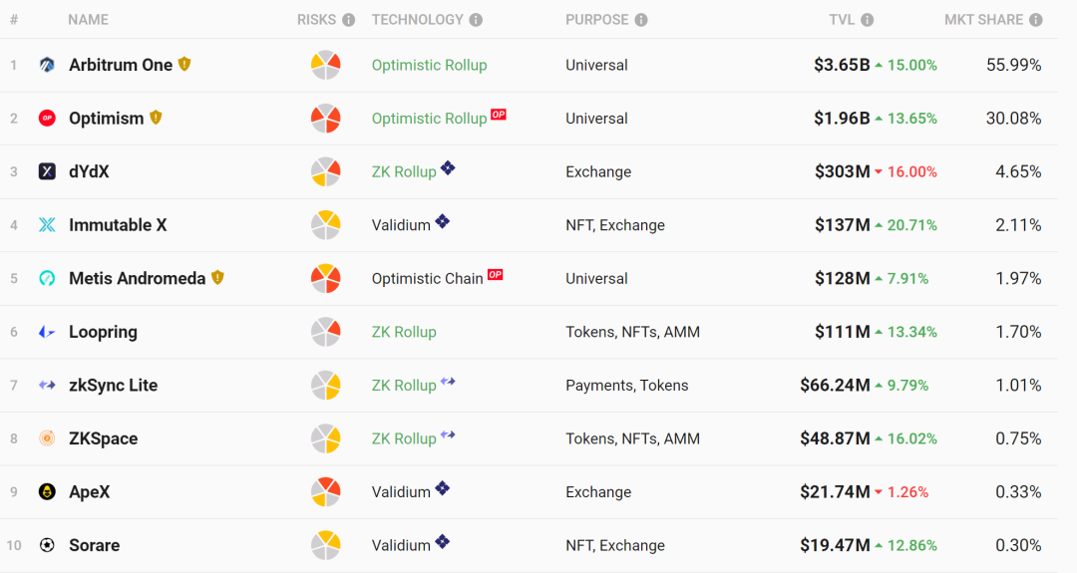Open Immutable X risk pie chart
1077x573 pixels.
click(x=325, y=225)
